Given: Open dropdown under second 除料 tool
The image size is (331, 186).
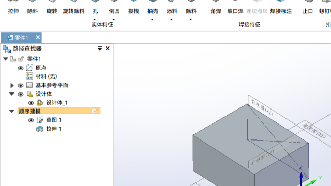Looking at the screenshot, I should (x=191, y=20).
